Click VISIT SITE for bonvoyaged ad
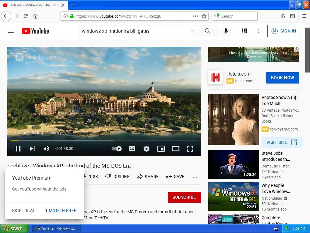The image size is (310, 233). [282, 142]
